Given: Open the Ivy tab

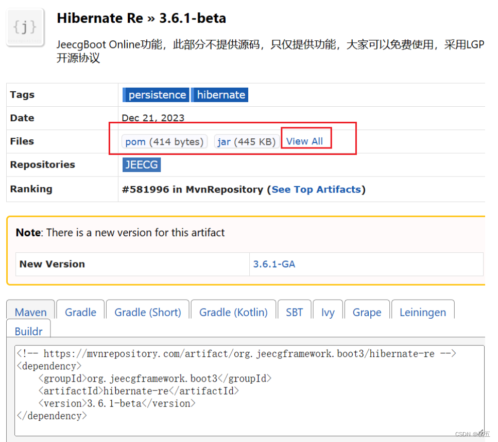Looking at the screenshot, I should (328, 312).
